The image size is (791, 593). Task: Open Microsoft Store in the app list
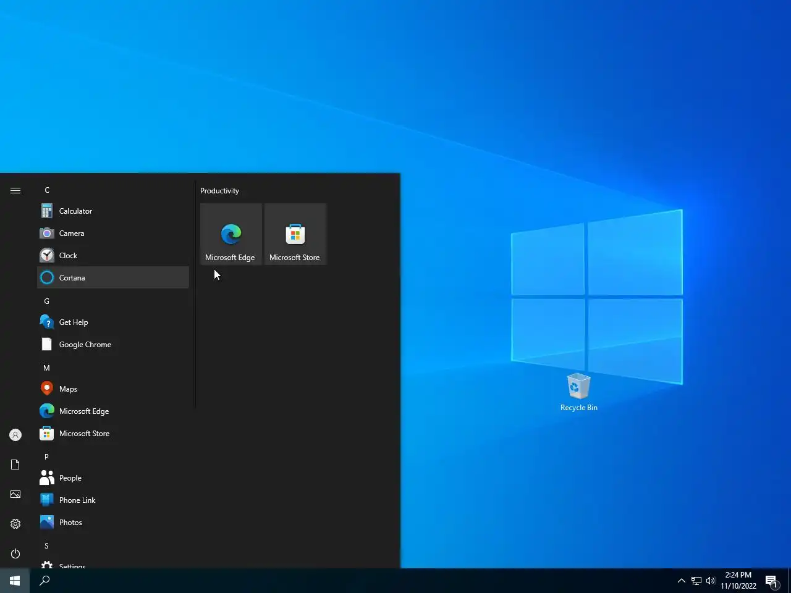pyautogui.click(x=113, y=433)
